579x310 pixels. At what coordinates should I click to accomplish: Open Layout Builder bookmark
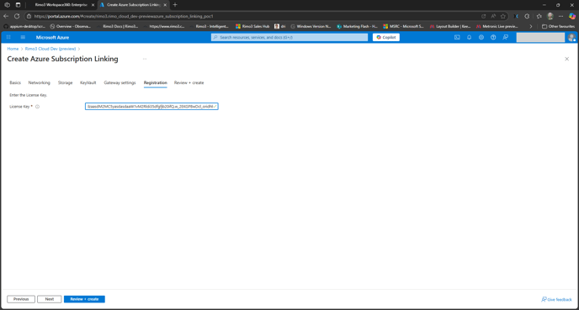449,27
